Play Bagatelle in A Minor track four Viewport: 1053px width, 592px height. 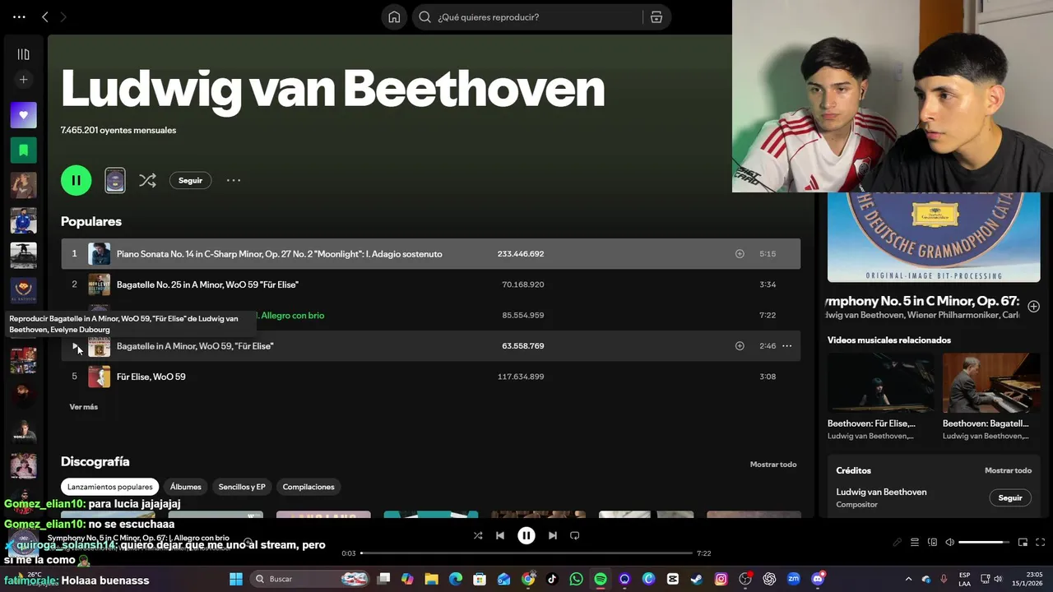(74, 346)
